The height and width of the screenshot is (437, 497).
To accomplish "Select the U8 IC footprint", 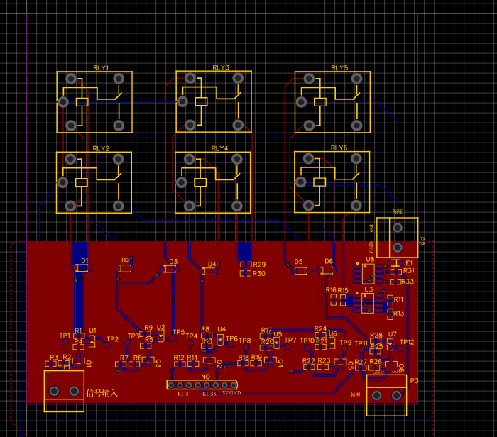I will click(368, 274).
